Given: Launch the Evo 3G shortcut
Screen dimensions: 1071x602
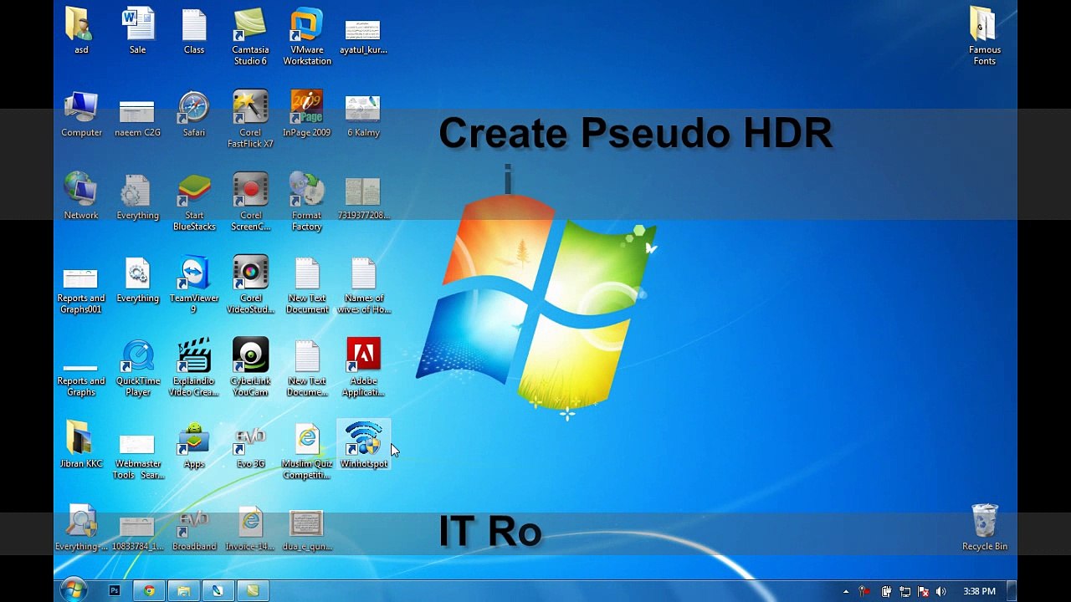Looking at the screenshot, I should click(250, 446).
